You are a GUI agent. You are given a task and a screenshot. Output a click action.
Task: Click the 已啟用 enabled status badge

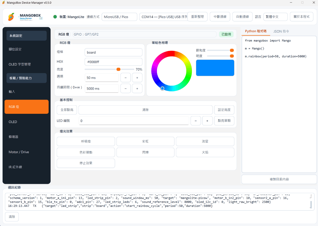(226, 34)
